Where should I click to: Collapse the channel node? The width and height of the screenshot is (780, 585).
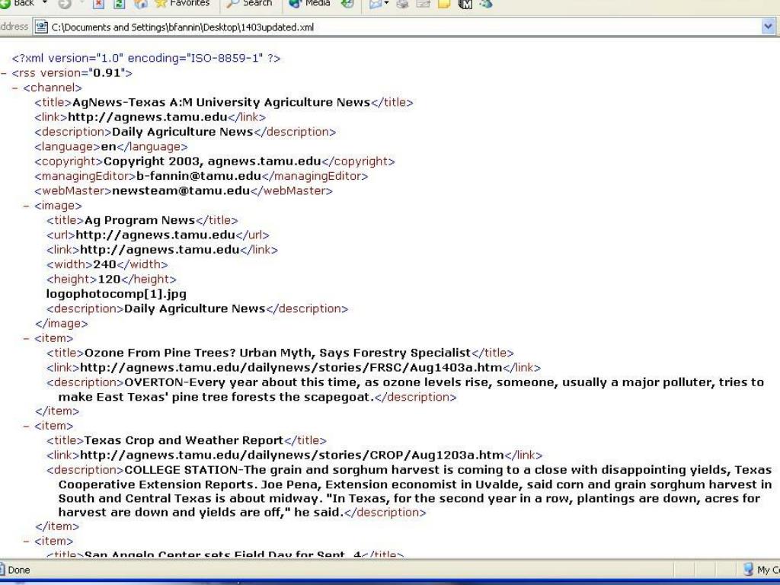[15, 88]
